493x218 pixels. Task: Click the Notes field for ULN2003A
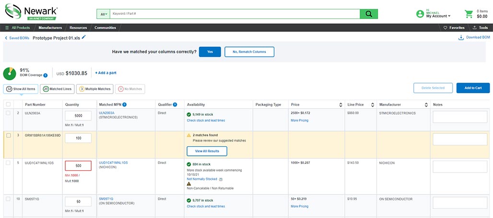pos(460,117)
